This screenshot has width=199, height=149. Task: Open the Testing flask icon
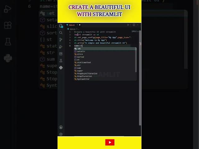(x=61, y=61)
